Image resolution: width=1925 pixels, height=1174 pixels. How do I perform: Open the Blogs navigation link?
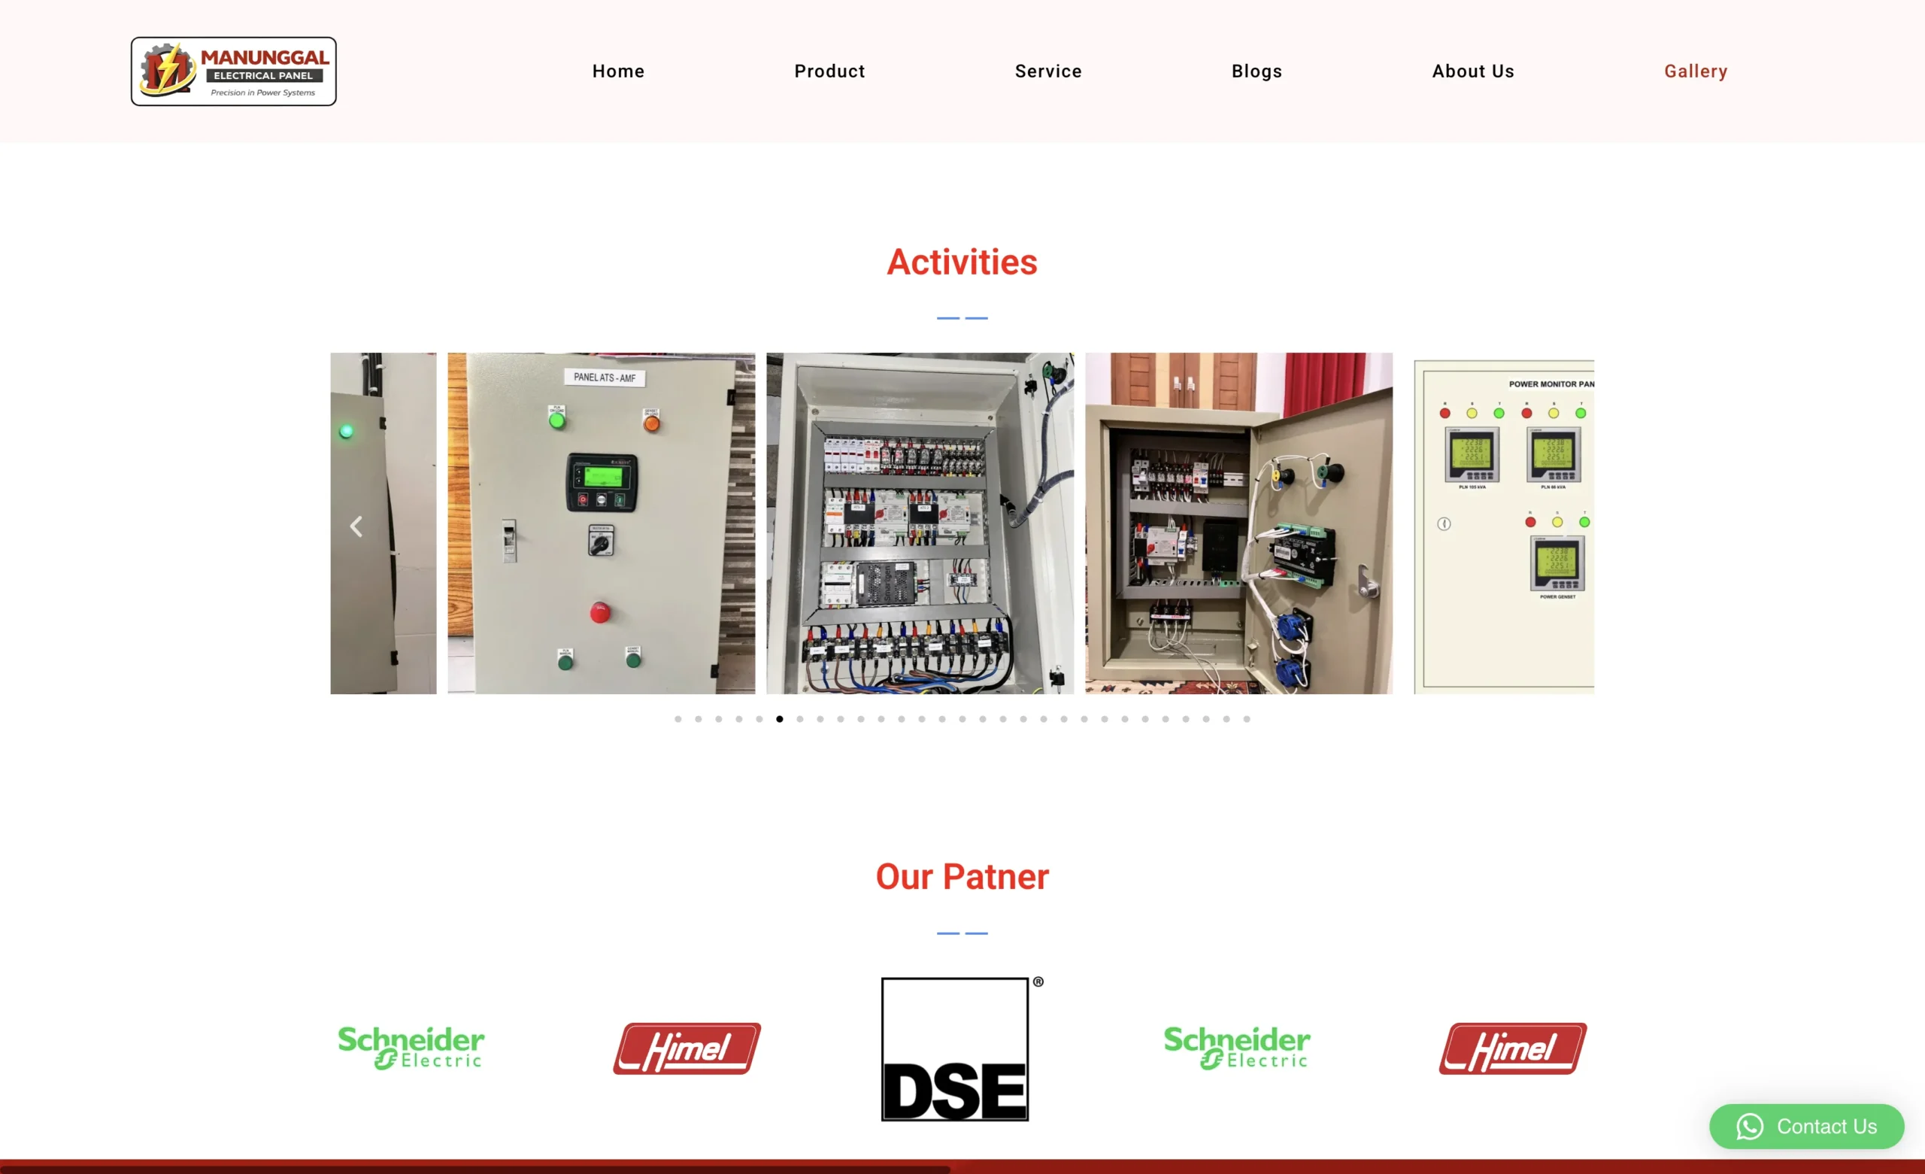coord(1257,71)
